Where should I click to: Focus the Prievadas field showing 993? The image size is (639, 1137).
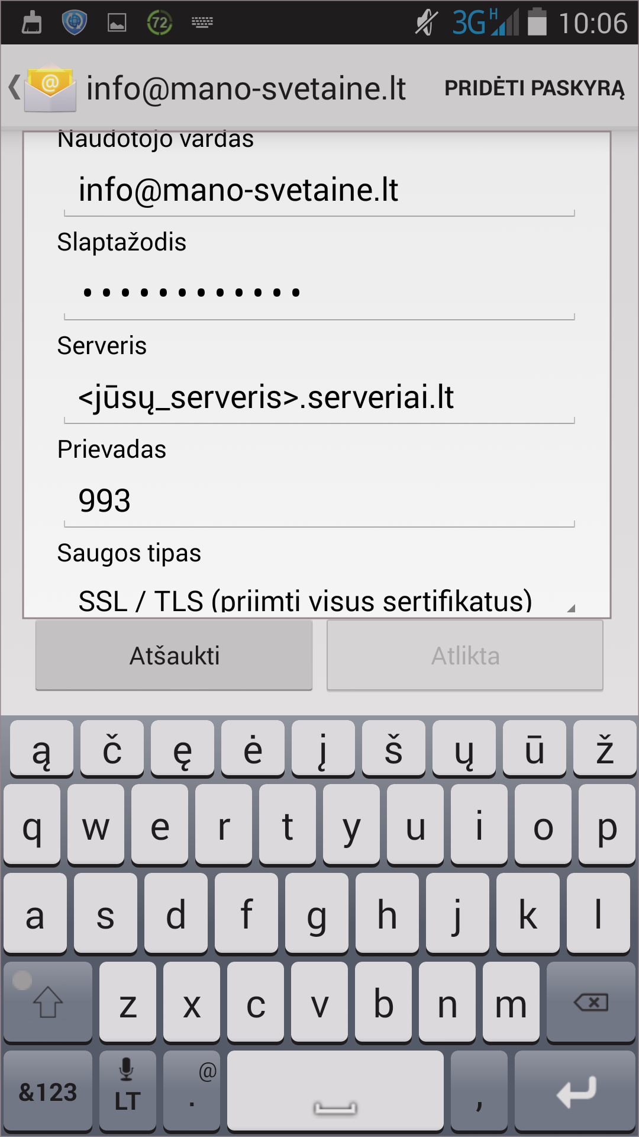pyautogui.click(x=319, y=500)
